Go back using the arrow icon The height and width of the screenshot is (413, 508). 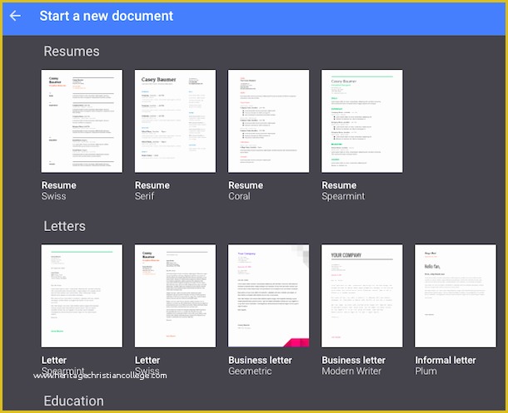coord(15,16)
